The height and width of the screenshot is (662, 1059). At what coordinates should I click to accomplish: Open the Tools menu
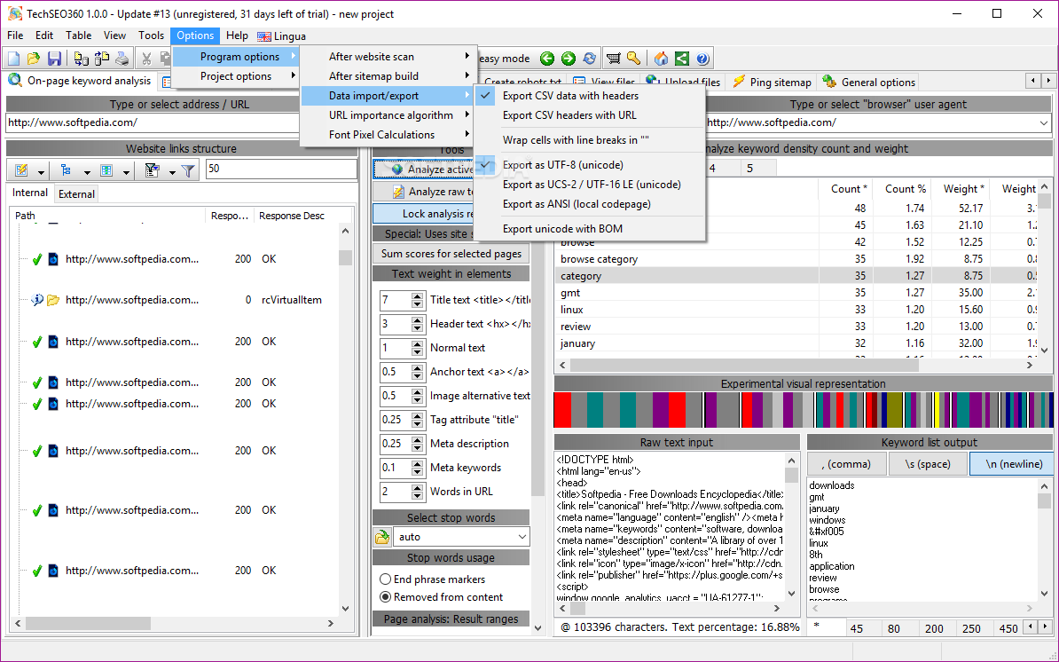[152, 35]
